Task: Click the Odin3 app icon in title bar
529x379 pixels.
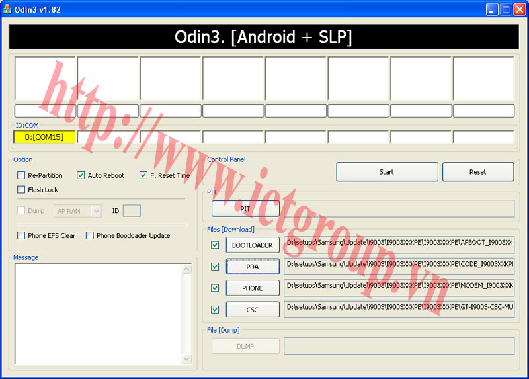Action: pos(7,9)
